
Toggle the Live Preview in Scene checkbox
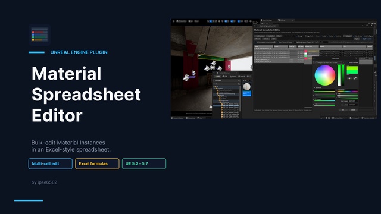click(x=277, y=42)
